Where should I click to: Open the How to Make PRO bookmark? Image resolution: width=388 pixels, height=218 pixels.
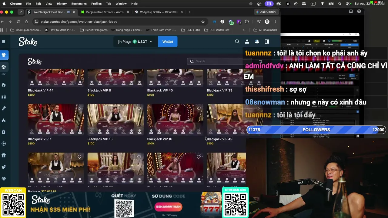point(60,30)
